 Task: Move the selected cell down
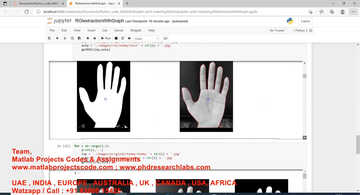pyautogui.click(x=95, y=38)
